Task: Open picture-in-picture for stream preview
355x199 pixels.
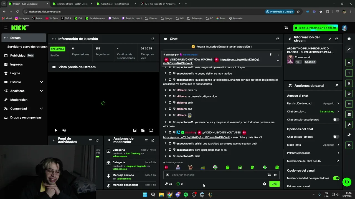Action: coord(135,130)
